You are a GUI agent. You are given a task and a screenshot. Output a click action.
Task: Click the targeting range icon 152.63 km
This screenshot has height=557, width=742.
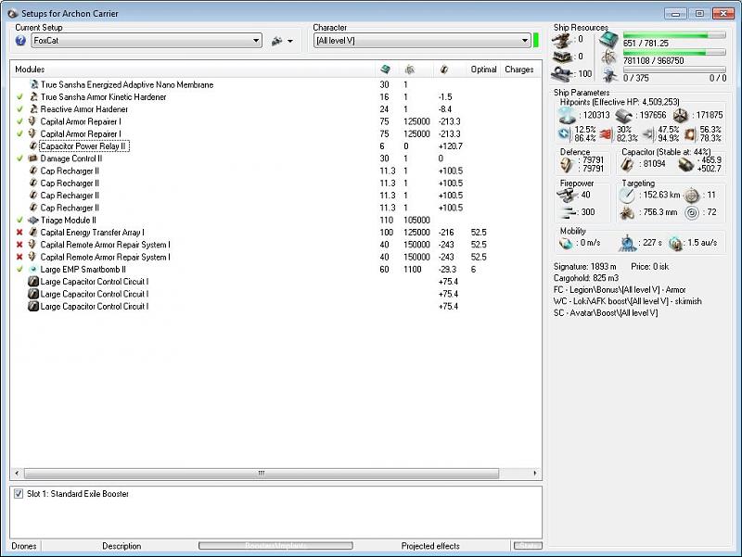[628, 195]
